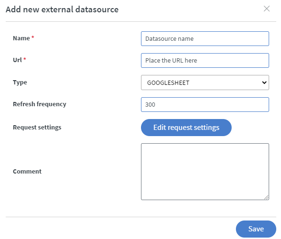Click the red asterisk beside Url
The height and width of the screenshot is (239, 281).
point(25,59)
